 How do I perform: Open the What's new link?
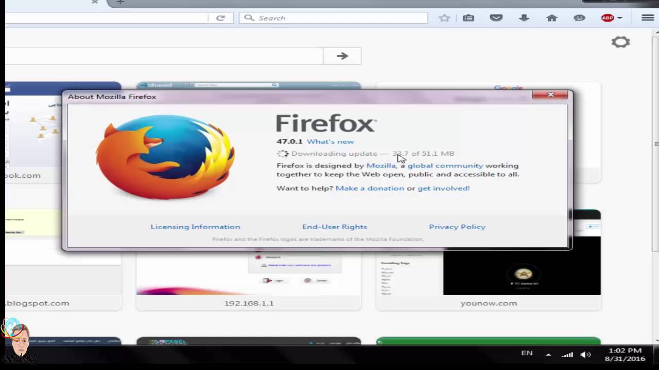click(x=331, y=141)
